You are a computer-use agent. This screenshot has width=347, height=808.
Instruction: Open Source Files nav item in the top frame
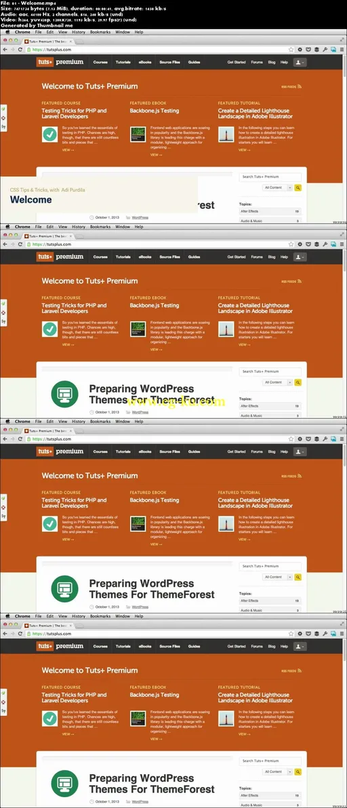[170, 62]
